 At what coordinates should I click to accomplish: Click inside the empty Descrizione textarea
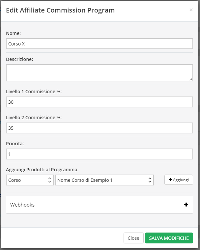tap(100, 73)
